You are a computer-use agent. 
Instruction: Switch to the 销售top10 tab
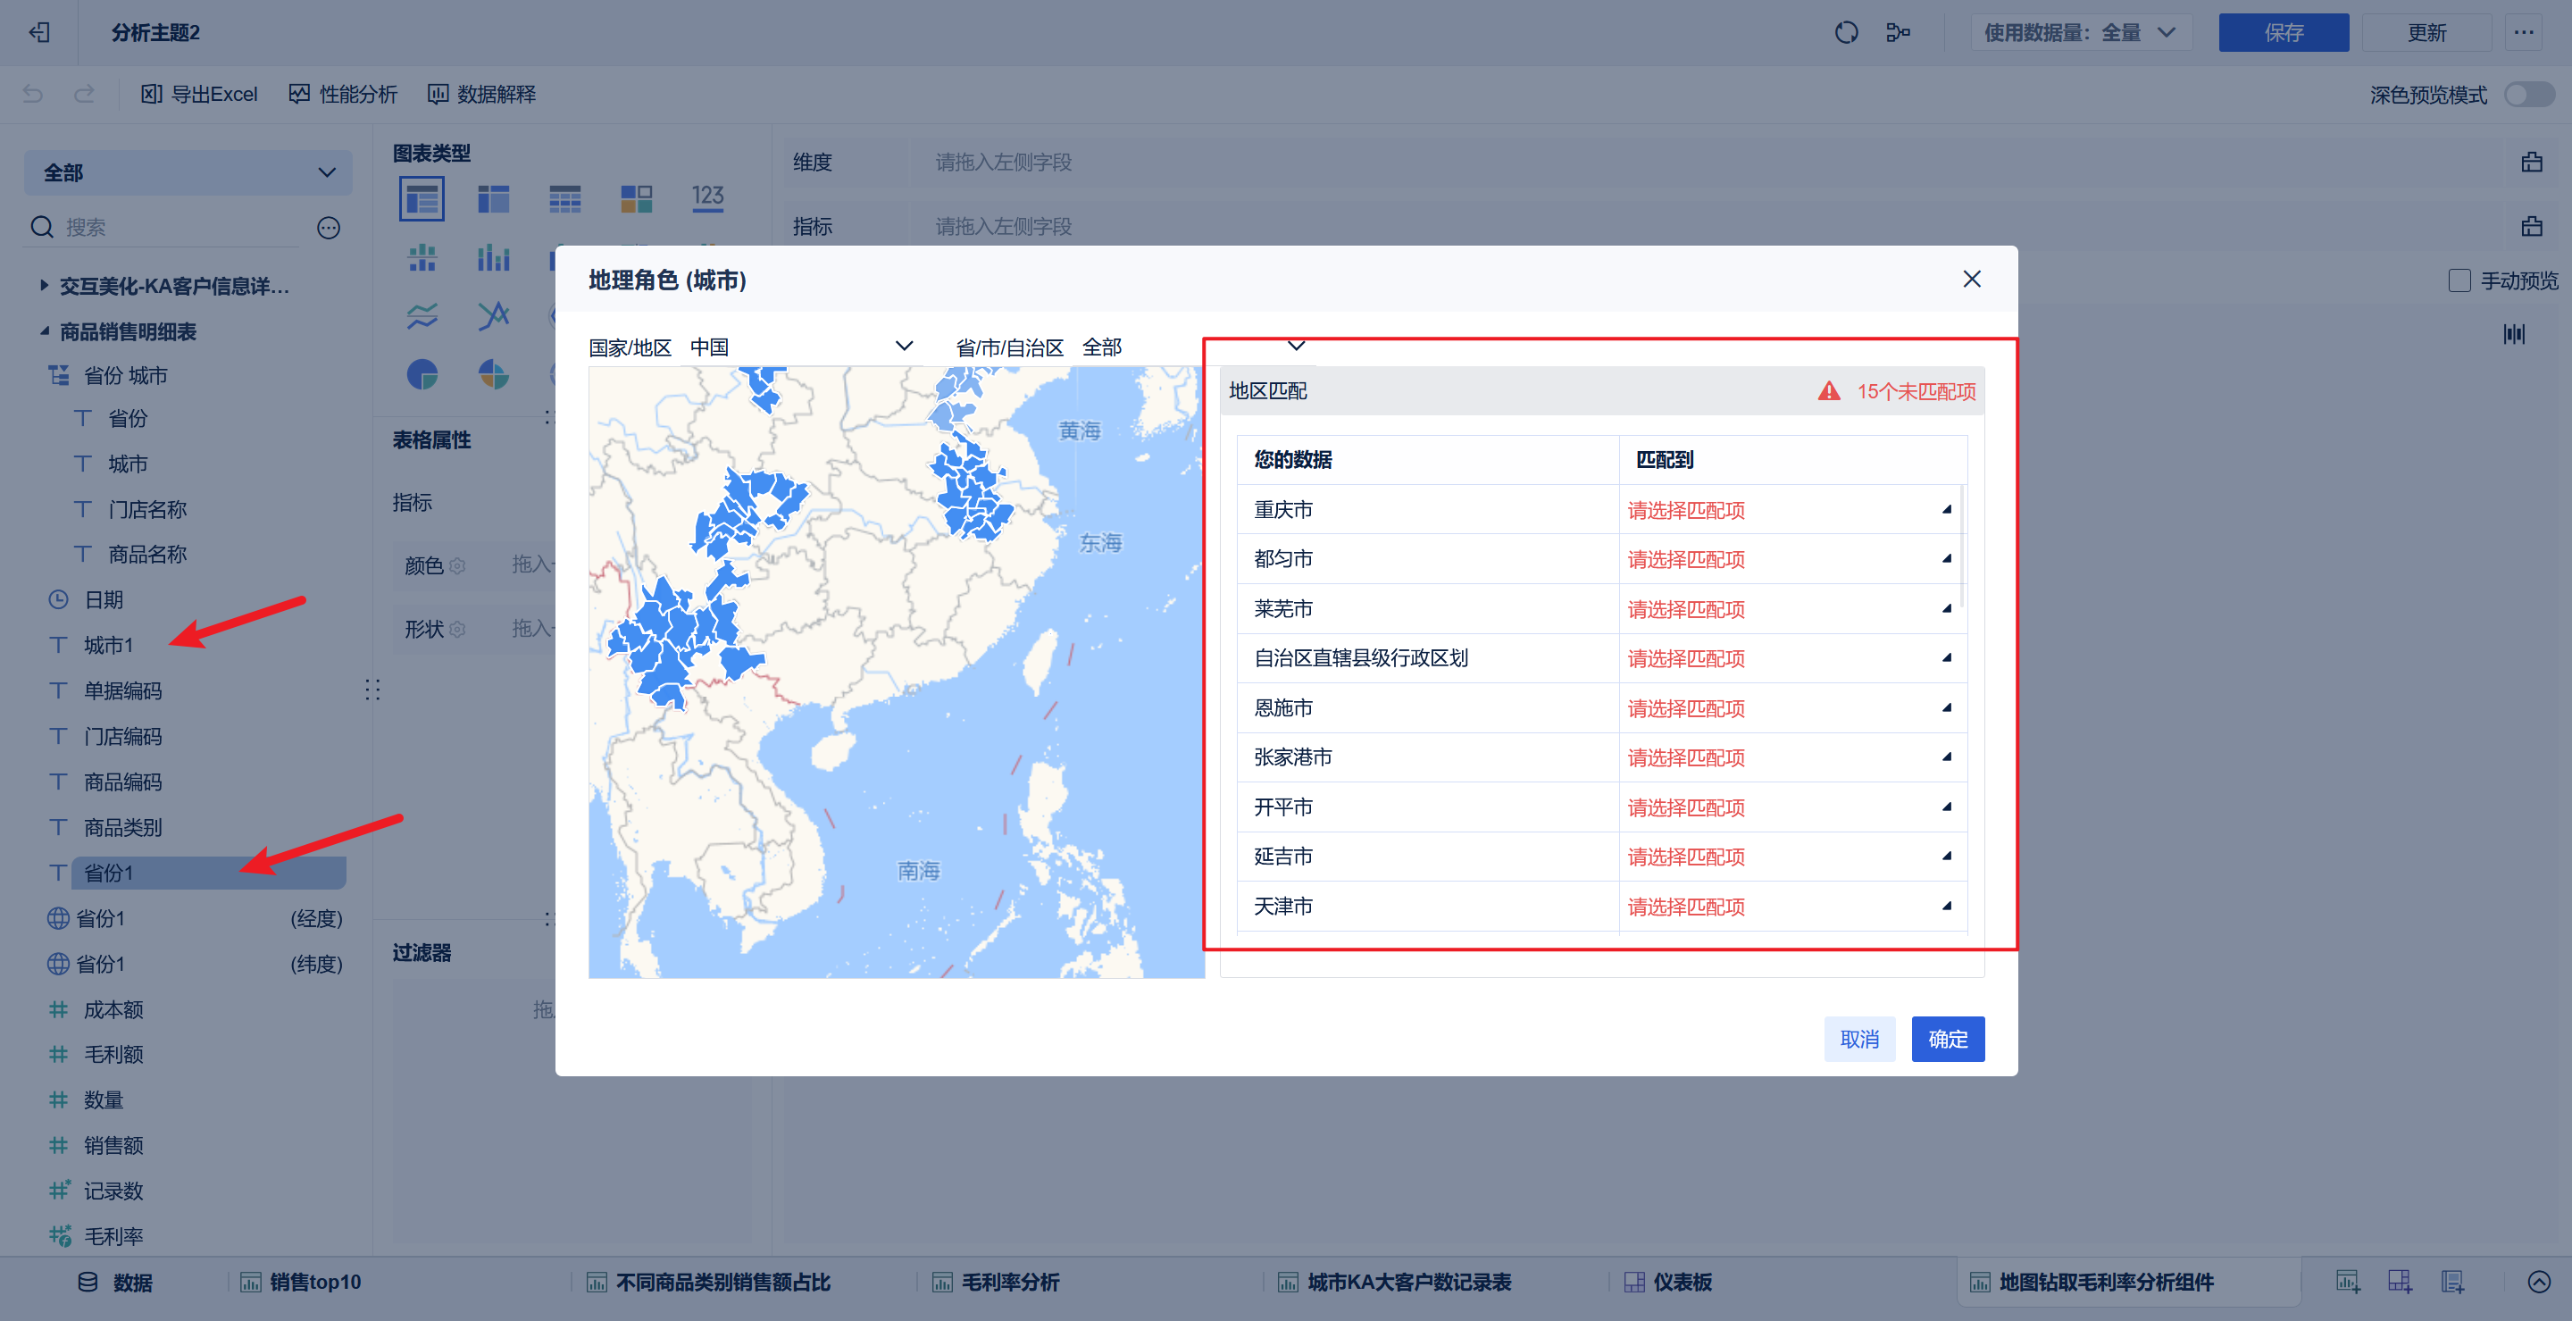point(314,1281)
